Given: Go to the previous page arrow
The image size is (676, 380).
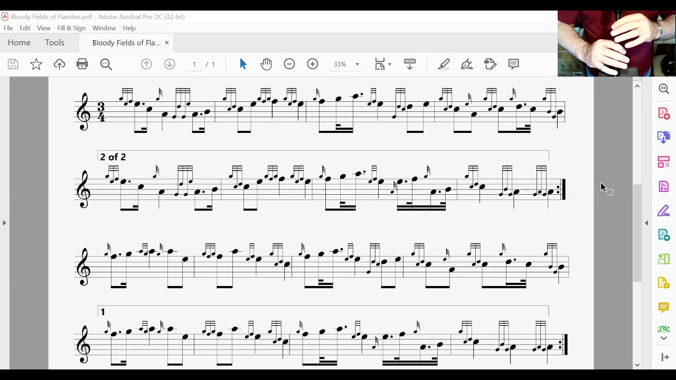Looking at the screenshot, I should click(x=146, y=64).
